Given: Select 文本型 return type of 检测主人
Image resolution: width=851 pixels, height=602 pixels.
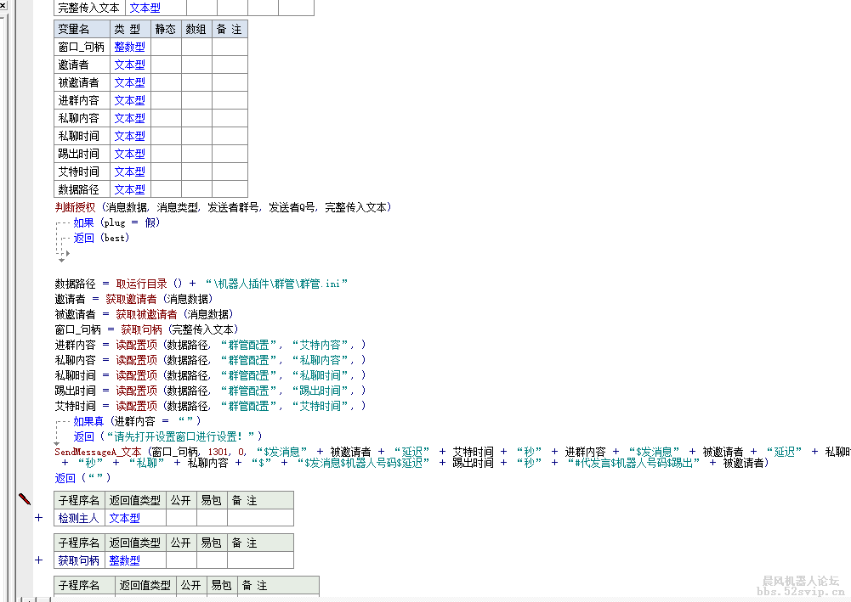Looking at the screenshot, I should (124, 518).
